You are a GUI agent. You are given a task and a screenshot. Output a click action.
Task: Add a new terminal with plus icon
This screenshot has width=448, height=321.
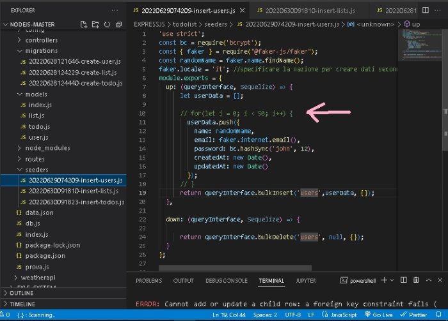coord(383,280)
